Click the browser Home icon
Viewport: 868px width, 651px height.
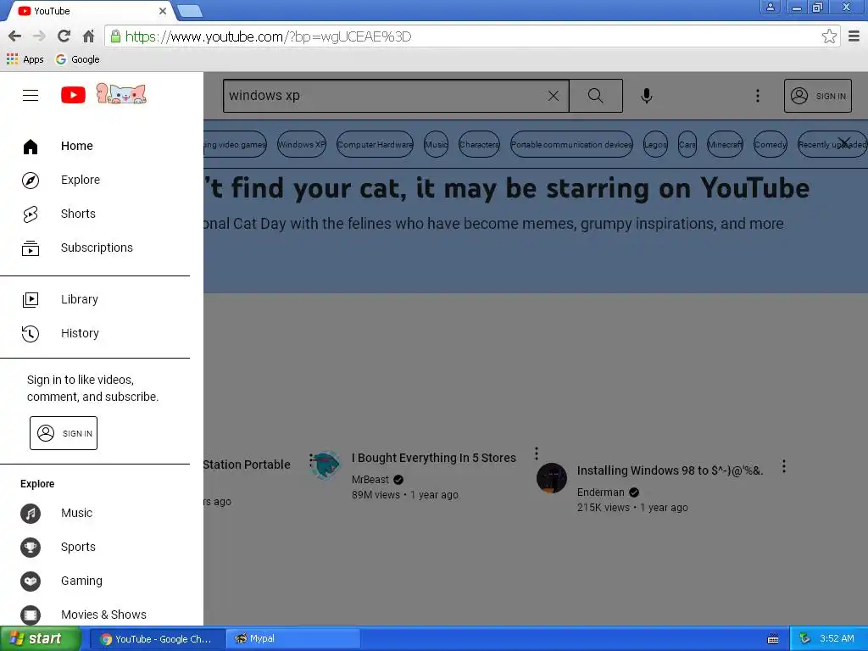88,36
